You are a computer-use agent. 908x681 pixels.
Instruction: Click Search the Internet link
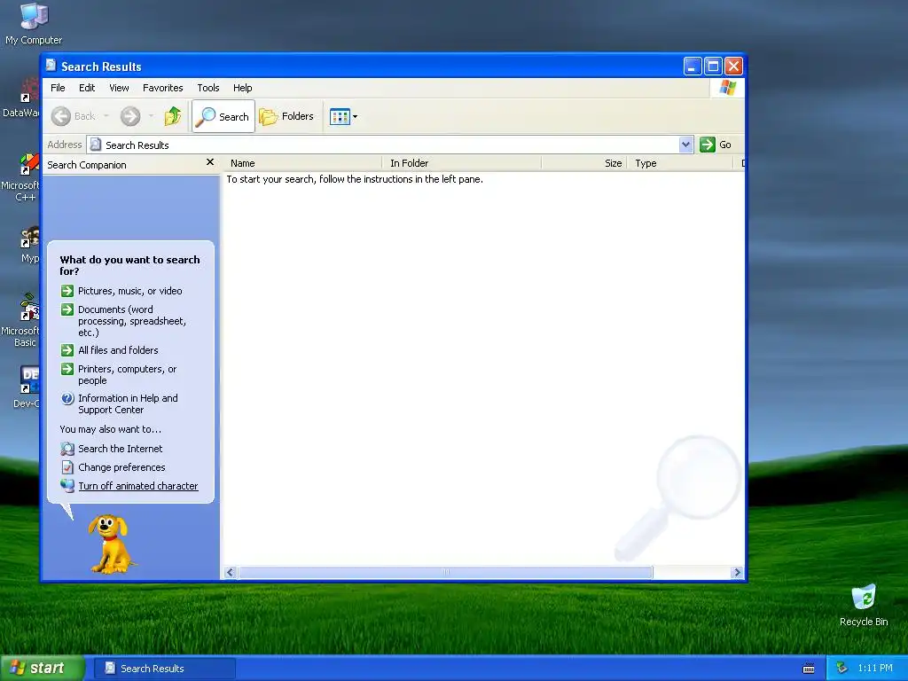[x=121, y=449]
